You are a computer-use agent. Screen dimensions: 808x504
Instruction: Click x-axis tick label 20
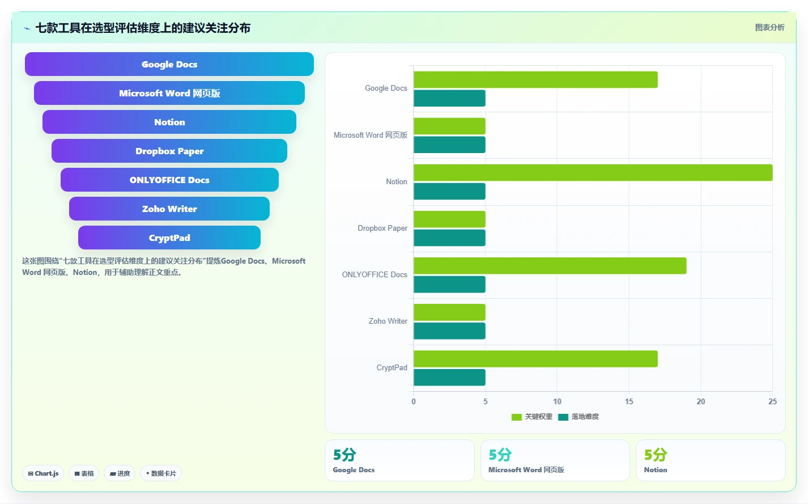701,401
